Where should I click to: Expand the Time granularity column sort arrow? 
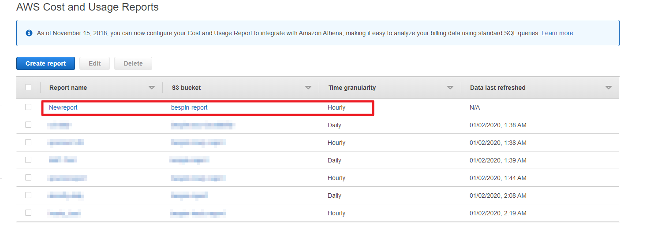pos(450,88)
